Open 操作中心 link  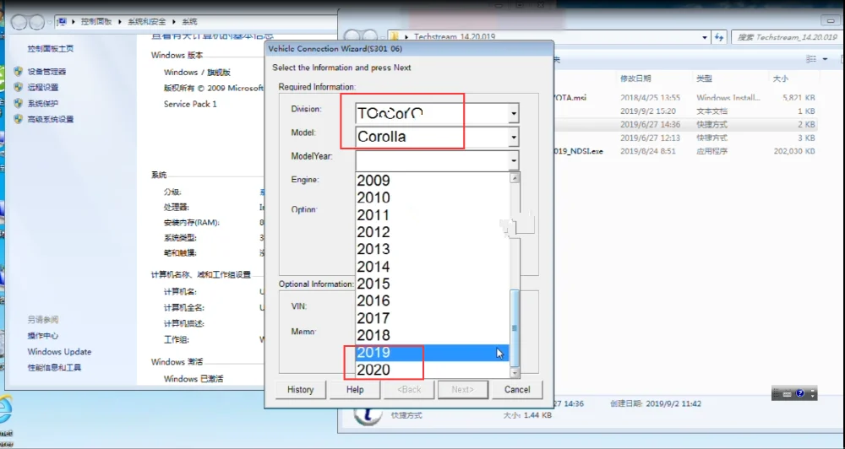pos(43,335)
